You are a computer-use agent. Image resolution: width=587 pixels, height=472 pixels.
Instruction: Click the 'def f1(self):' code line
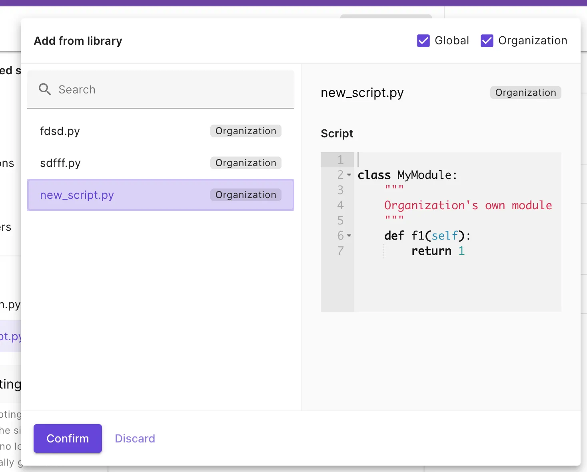(x=427, y=236)
